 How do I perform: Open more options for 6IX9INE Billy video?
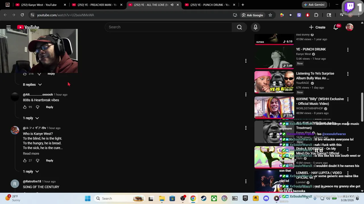[348, 99]
